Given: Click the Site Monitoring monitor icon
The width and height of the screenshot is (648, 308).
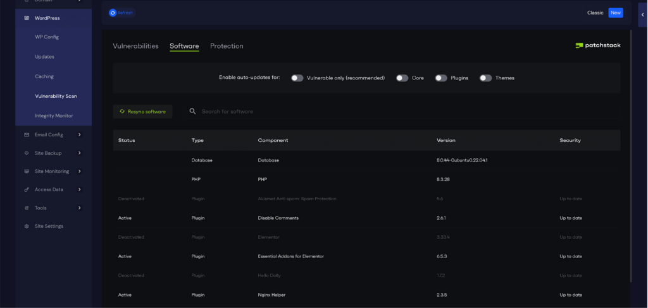Looking at the screenshot, I should click(x=27, y=171).
